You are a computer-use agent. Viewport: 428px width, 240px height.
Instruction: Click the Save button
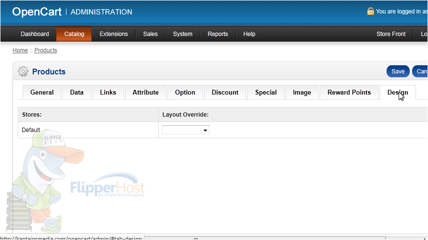(x=398, y=72)
